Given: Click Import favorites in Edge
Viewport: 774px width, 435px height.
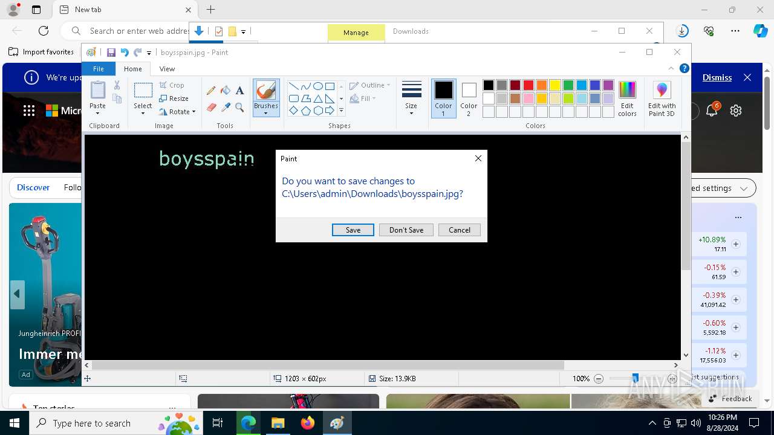Looking at the screenshot, I should [x=41, y=52].
